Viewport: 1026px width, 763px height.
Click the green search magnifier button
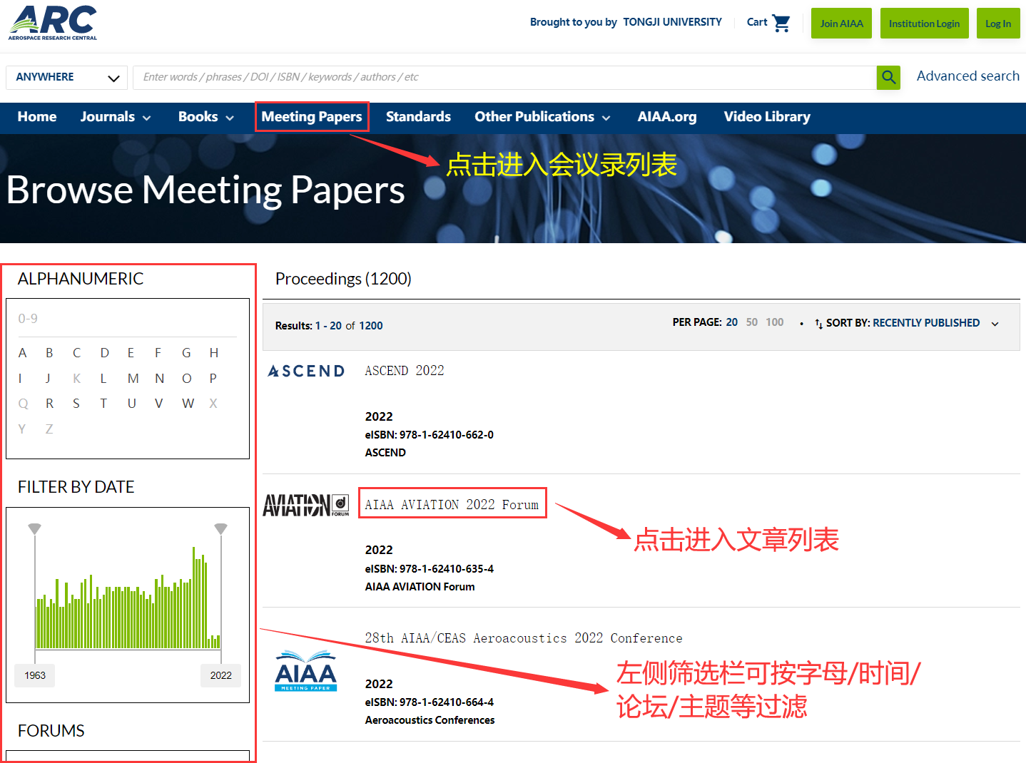point(888,77)
